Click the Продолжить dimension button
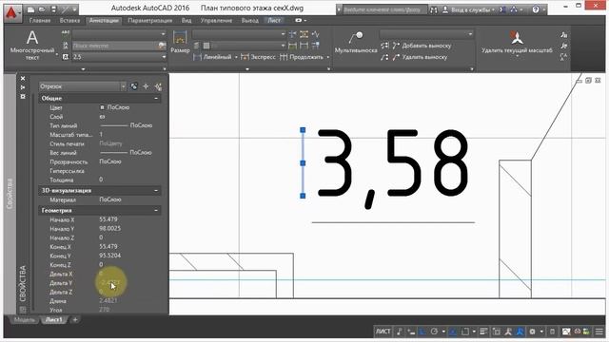Viewport: 609px width, 342px height. coord(302,57)
